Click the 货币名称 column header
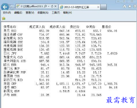Screen dimensions: 137x108 click(x=10, y=27)
